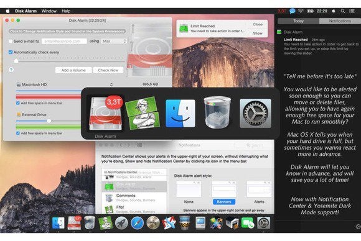Open red airplane mail icon in Dock

tap(169, 223)
